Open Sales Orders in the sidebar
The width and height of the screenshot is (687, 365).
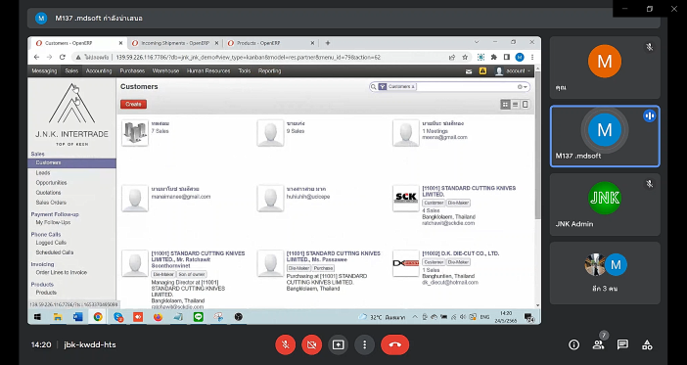pos(51,203)
